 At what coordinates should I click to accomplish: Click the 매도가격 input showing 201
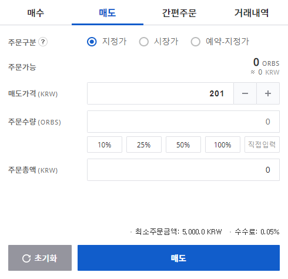[x=160, y=93]
